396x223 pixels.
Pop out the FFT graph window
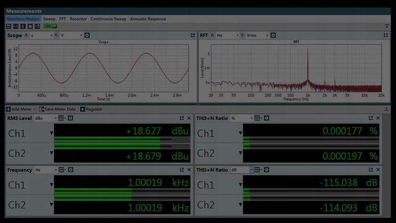386,35
